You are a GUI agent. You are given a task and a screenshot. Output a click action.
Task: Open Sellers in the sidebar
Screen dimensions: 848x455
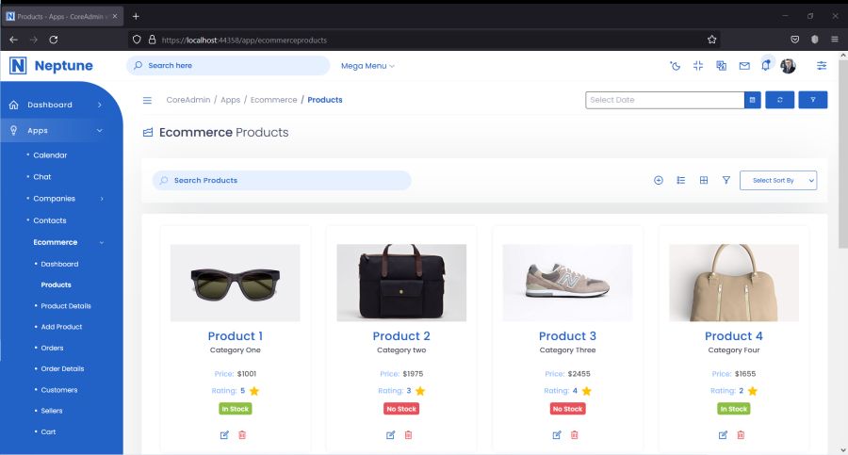coord(52,411)
